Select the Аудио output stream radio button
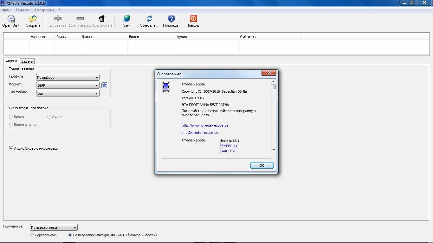The image size is (433, 243). point(49,117)
